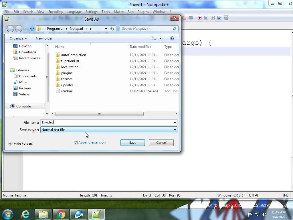Click the volume icon in system tray

[264, 214]
